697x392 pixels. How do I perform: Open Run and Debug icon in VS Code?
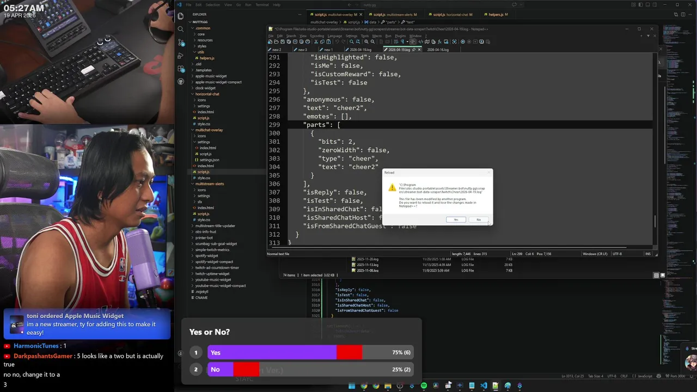[x=181, y=56]
